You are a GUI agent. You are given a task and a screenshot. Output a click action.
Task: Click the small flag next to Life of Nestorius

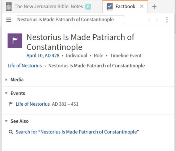coord(11,104)
